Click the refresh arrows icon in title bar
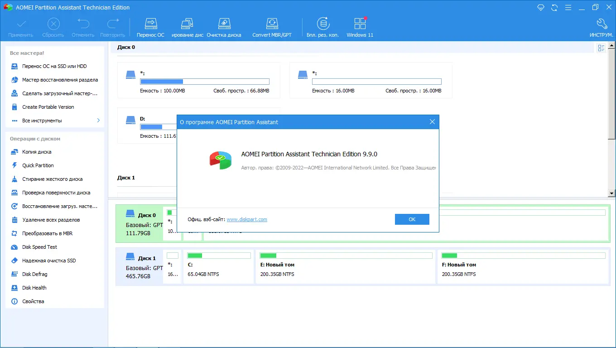The image size is (616, 348). [554, 7]
